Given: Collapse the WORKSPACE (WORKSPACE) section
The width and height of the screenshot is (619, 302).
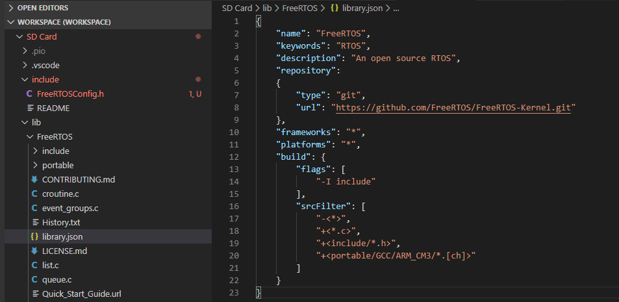Looking at the screenshot, I should point(64,22).
